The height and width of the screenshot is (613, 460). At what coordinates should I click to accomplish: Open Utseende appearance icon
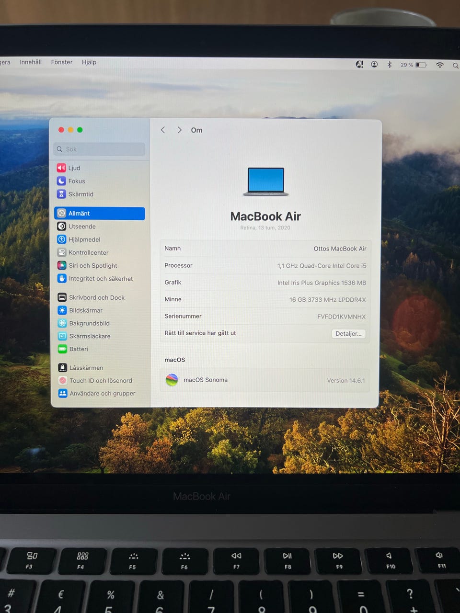62,227
